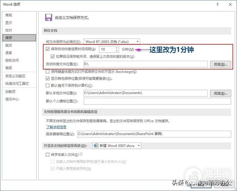The image size is (237, 191).
Task: Open the 了解详细信息 link
Action: click(56, 127)
